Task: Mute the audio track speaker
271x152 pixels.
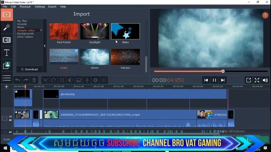Action: click(x=10, y=132)
